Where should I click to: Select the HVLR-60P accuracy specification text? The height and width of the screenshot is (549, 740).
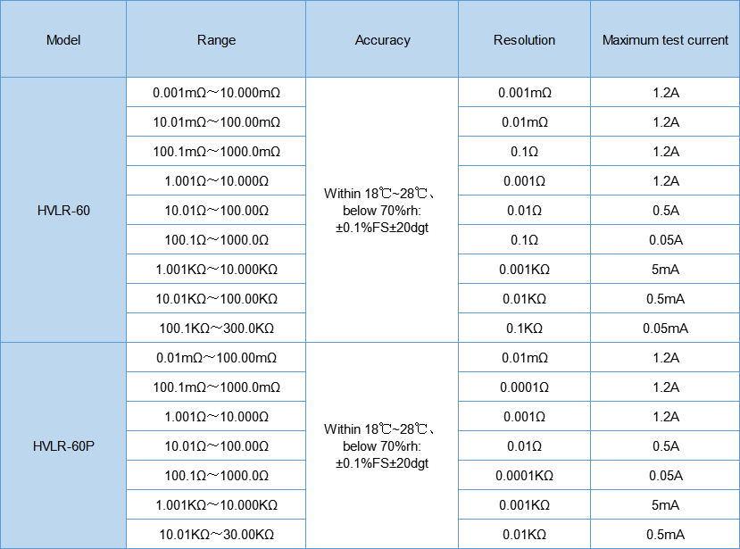tap(382, 446)
